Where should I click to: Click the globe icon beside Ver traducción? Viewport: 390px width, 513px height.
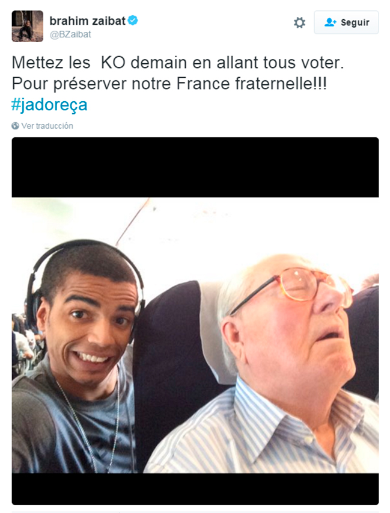click(16, 126)
